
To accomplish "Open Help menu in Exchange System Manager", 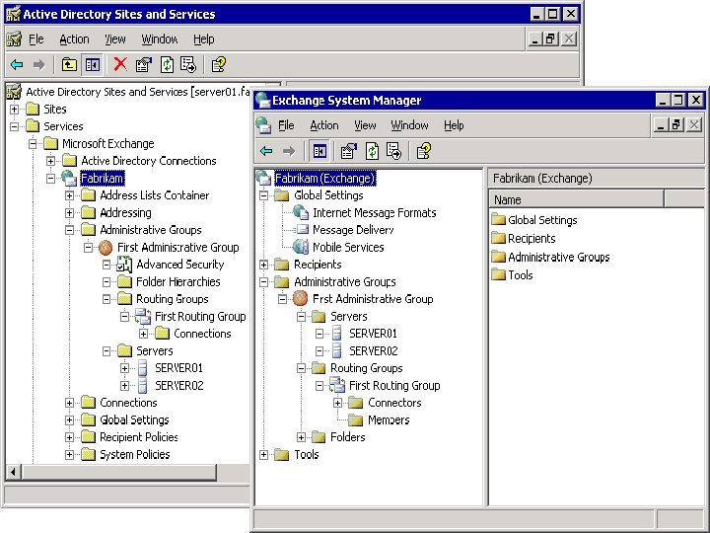I will coord(454,125).
